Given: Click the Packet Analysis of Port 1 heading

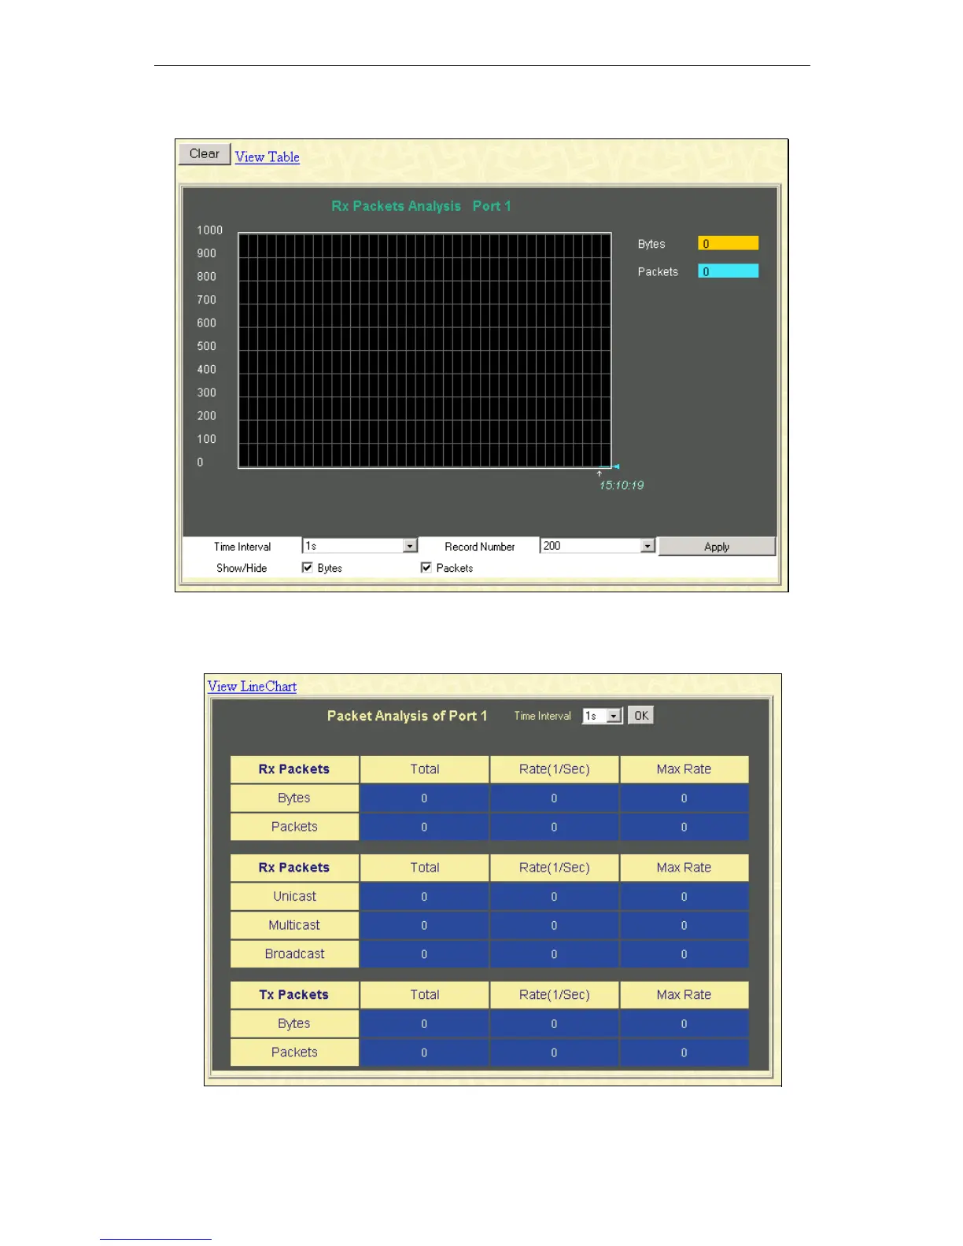Looking at the screenshot, I should pyautogui.click(x=407, y=716).
